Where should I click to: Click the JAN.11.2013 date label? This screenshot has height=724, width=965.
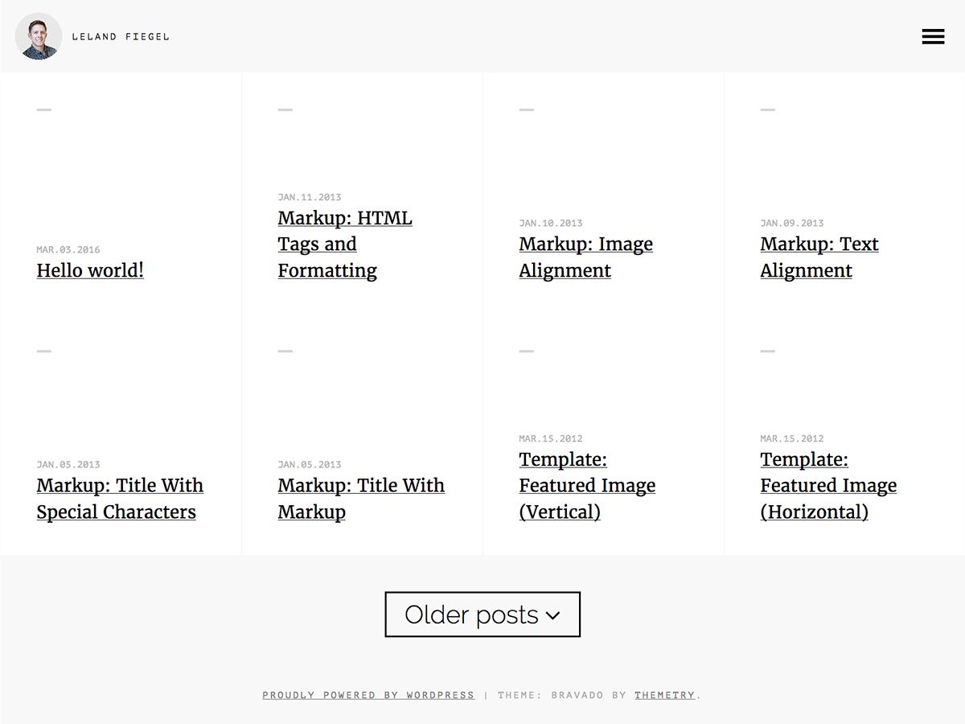(310, 197)
